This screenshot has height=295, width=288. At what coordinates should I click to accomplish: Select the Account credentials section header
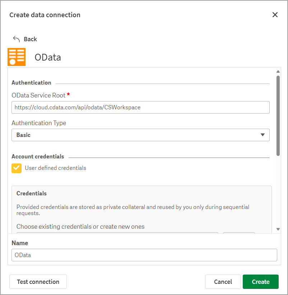(x=38, y=156)
